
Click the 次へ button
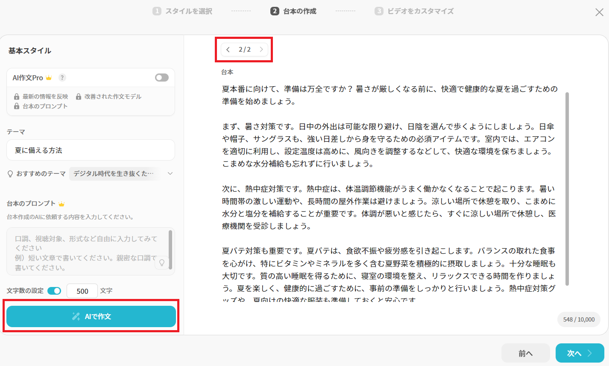pyautogui.click(x=580, y=353)
